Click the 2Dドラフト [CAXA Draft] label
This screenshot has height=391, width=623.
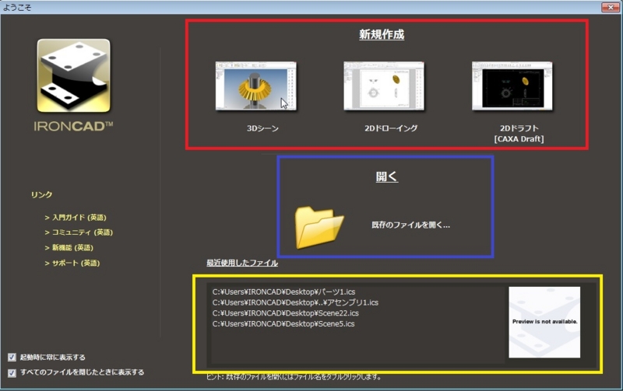(x=519, y=134)
